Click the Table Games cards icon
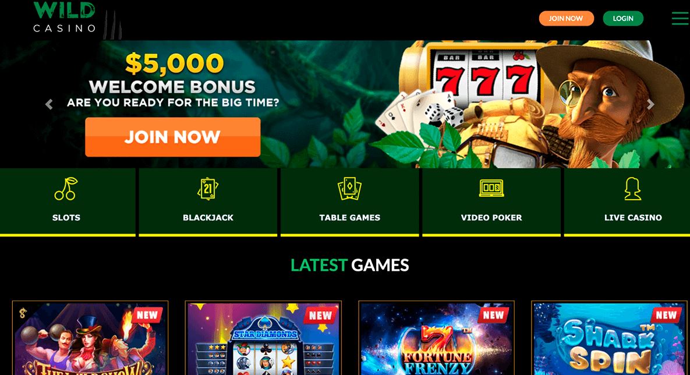The image size is (690, 375). point(349,189)
